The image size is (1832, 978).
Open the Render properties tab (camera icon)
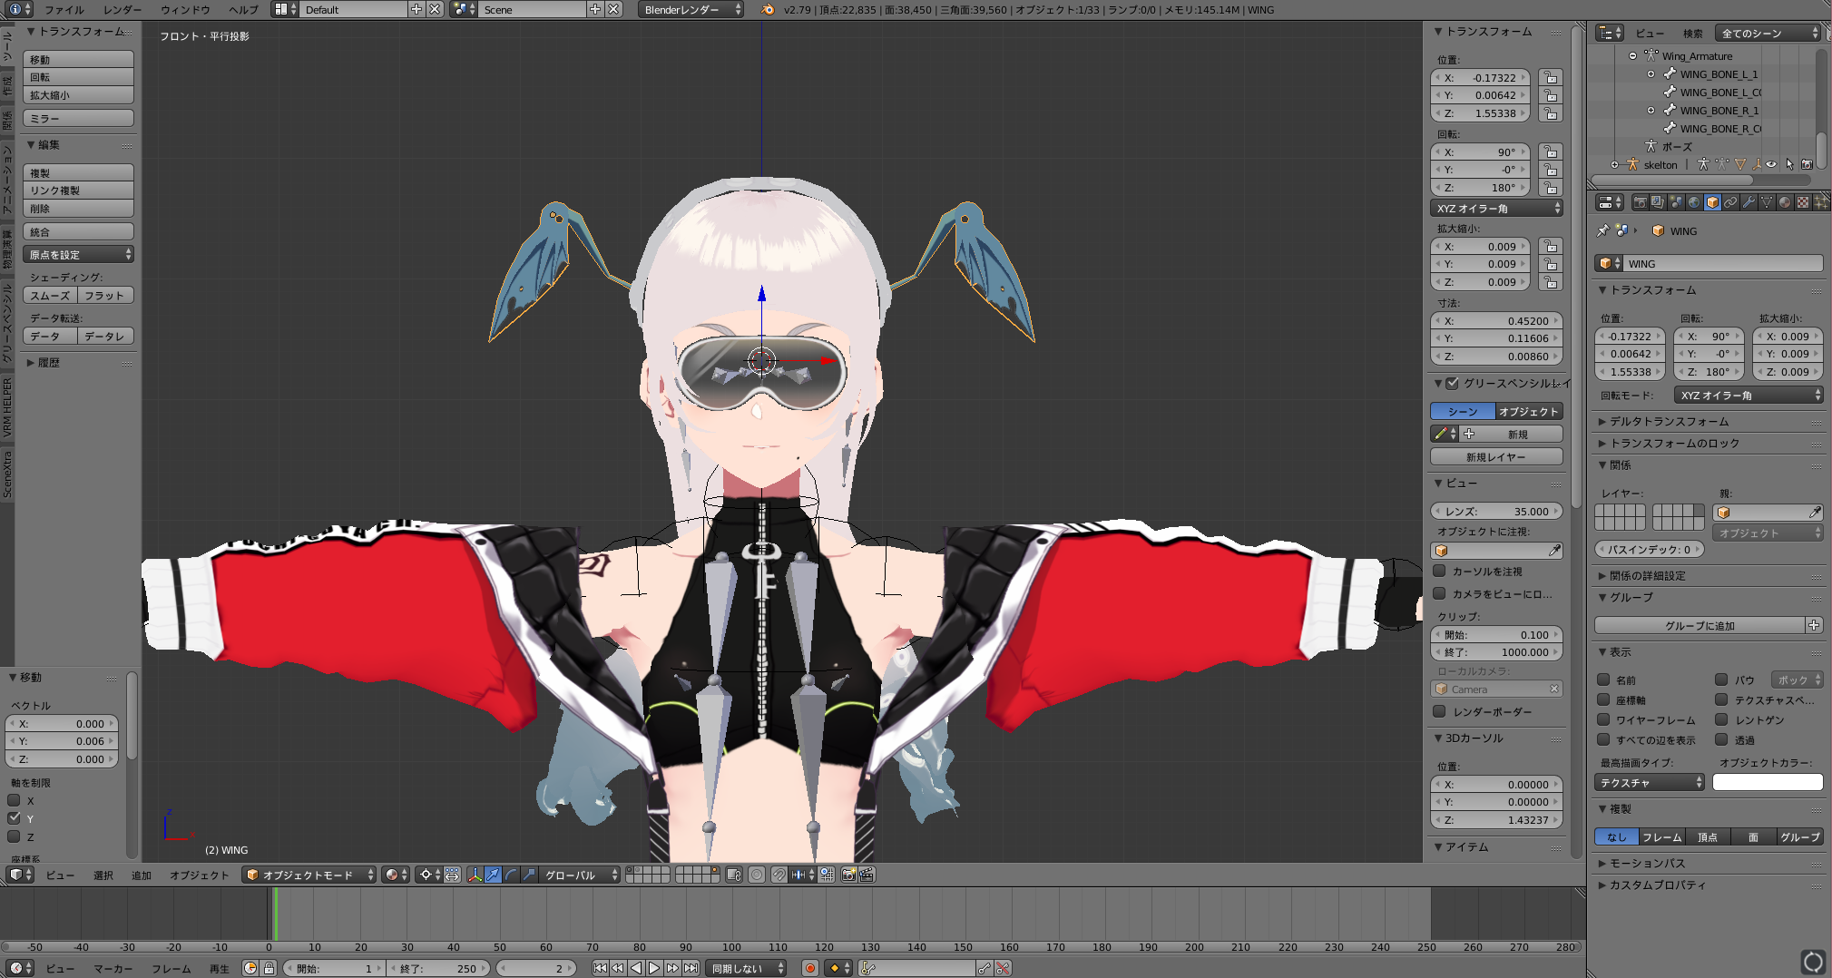click(1641, 201)
